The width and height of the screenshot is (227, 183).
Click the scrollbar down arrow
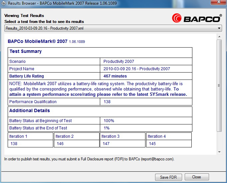pyautogui.click(x=219, y=152)
